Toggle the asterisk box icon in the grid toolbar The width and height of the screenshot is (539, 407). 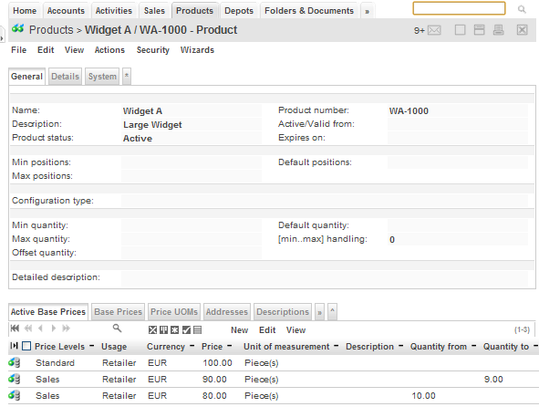(x=175, y=330)
